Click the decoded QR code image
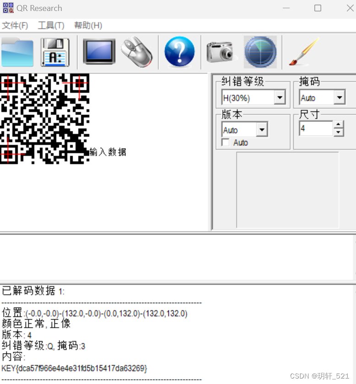Image resolution: width=356 pixels, height=384 pixels. (45, 118)
